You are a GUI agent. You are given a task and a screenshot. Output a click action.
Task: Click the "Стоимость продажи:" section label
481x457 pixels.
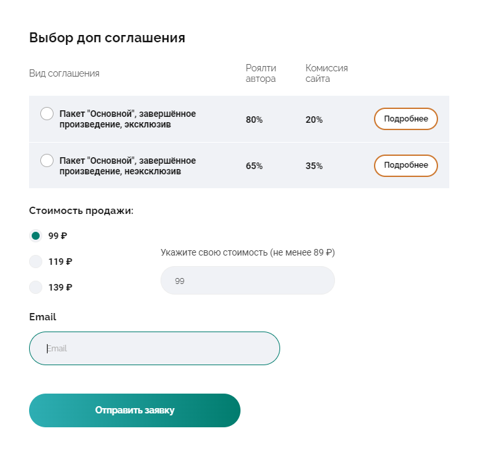tap(81, 211)
